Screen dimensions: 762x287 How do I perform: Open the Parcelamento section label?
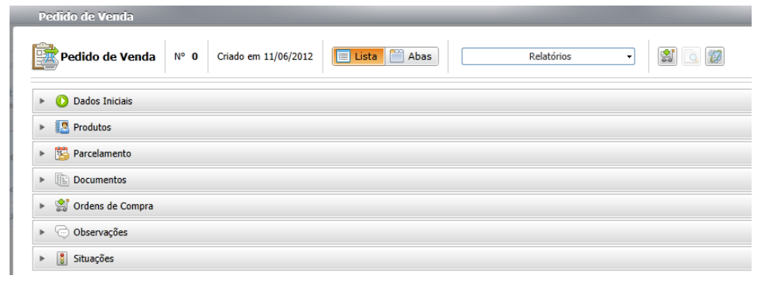[103, 153]
